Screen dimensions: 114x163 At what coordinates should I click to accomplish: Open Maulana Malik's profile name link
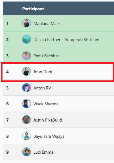(x=47, y=23)
